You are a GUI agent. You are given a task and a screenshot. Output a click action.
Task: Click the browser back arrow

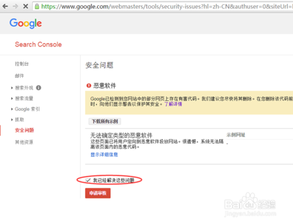point(5,6)
